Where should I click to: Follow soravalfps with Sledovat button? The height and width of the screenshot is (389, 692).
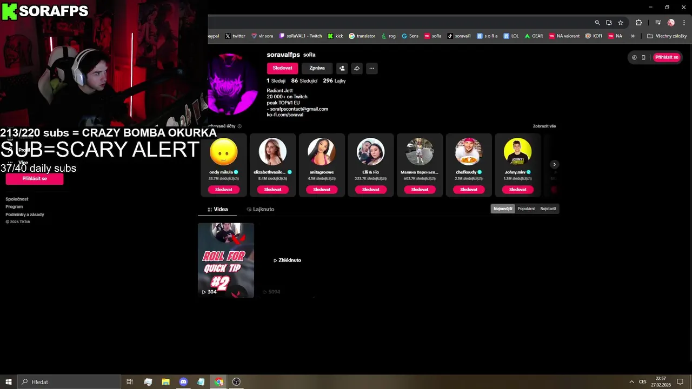point(282,68)
